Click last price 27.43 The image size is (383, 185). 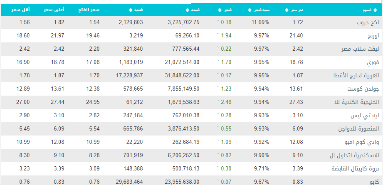pos(295,102)
